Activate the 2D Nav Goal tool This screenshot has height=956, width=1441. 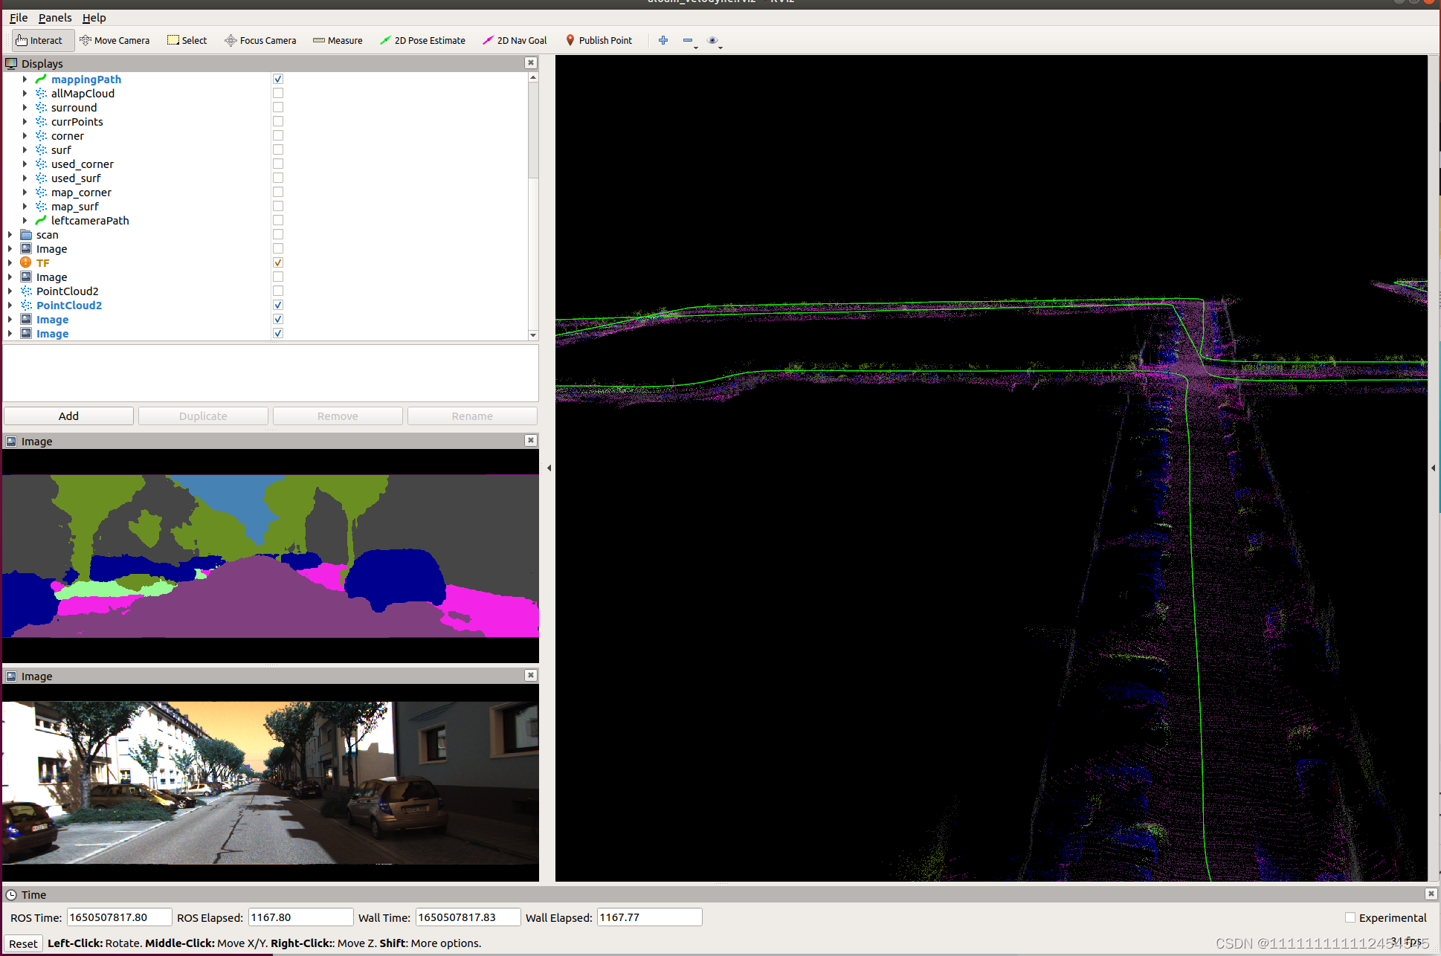click(515, 40)
